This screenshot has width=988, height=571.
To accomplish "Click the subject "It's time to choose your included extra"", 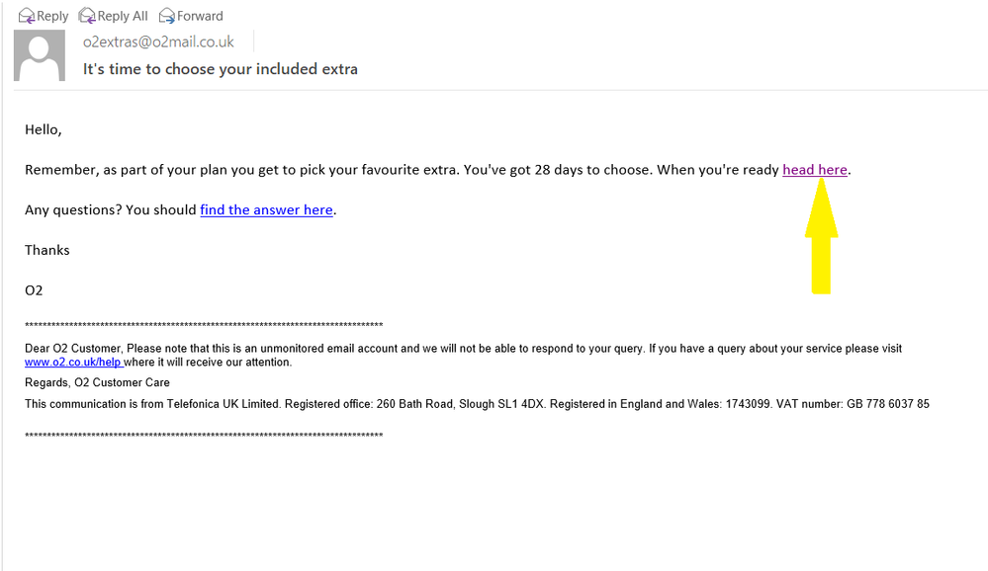I will coord(220,69).
